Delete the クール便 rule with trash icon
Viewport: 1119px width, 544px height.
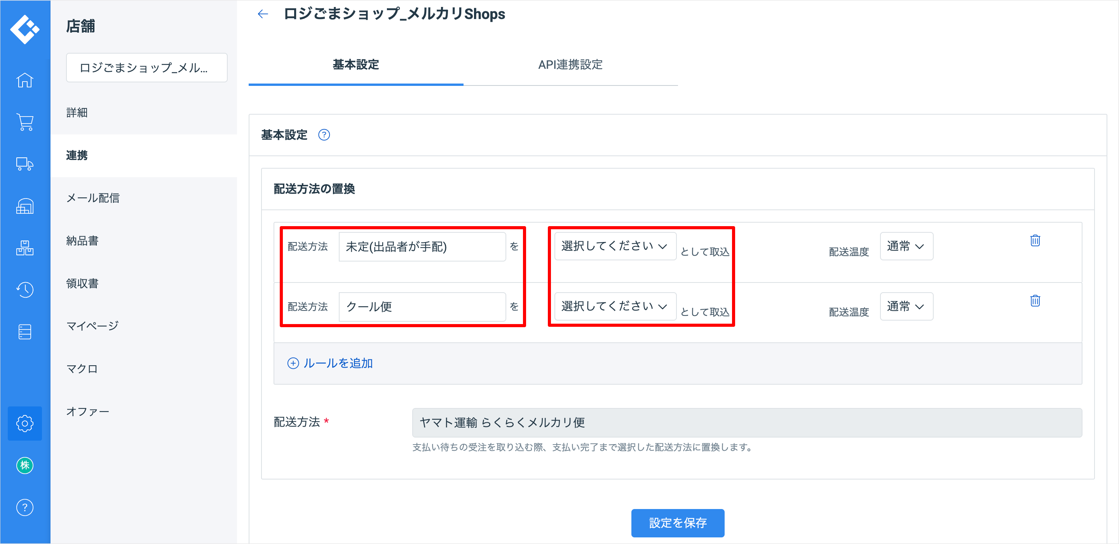(1035, 300)
